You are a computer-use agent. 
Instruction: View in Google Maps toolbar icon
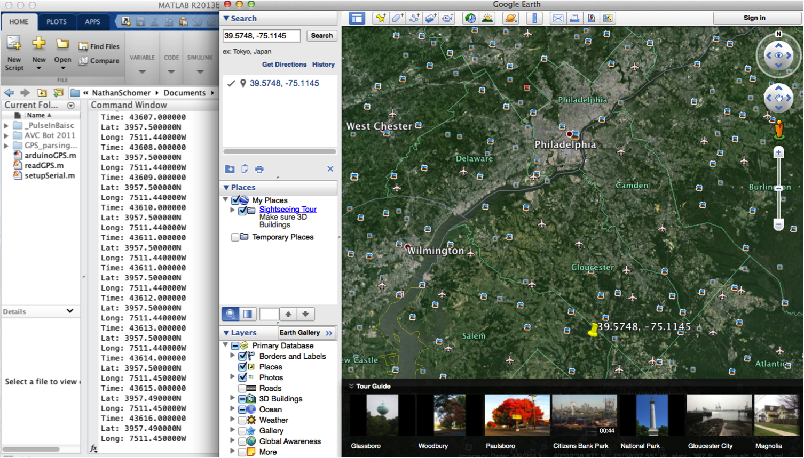[x=608, y=18]
